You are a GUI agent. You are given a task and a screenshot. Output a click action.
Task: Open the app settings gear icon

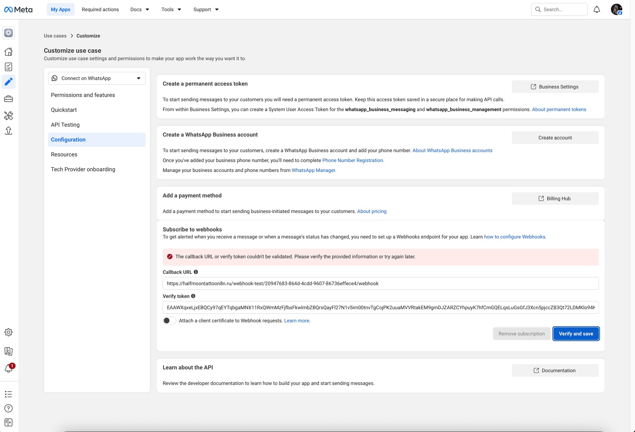pyautogui.click(x=9, y=332)
